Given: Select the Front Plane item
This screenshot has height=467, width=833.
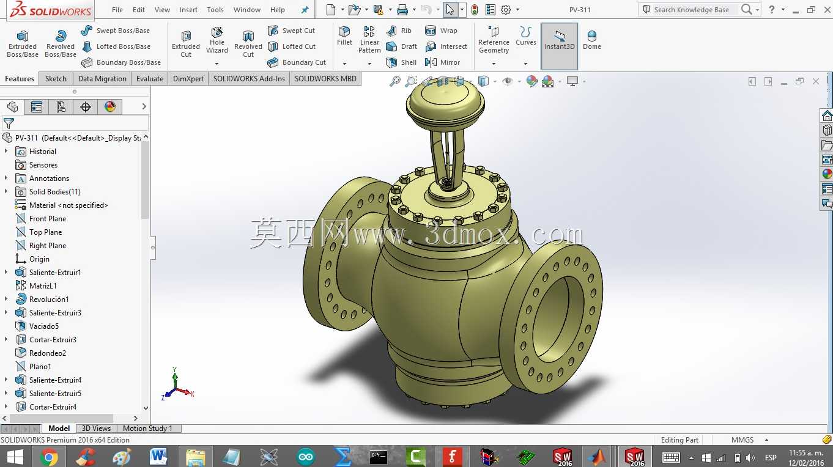Looking at the screenshot, I should 40,218.
